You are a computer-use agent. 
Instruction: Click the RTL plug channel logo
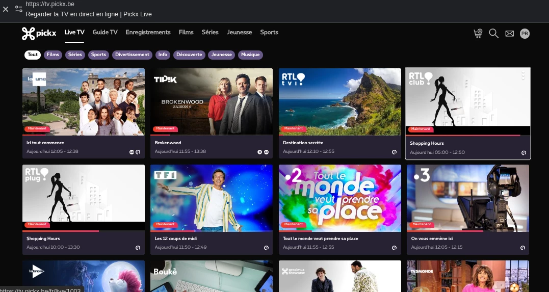37,175
